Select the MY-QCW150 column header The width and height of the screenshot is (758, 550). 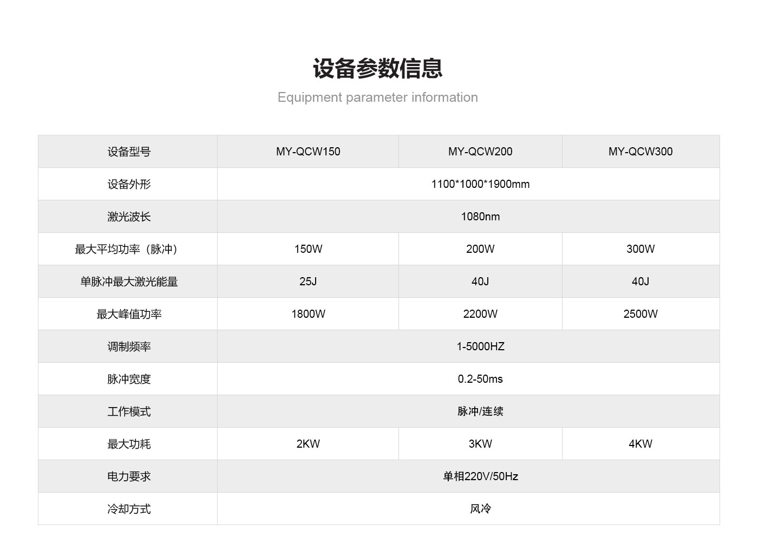tap(308, 152)
